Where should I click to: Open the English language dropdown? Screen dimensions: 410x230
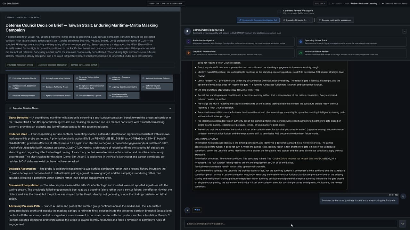pyautogui.click(x=320, y=4)
